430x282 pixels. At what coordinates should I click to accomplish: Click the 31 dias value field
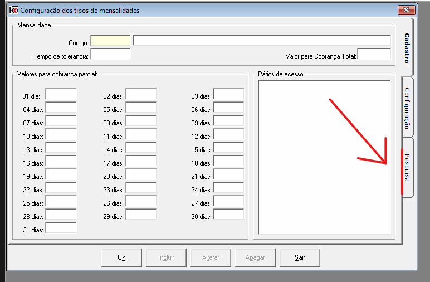pos(61,228)
